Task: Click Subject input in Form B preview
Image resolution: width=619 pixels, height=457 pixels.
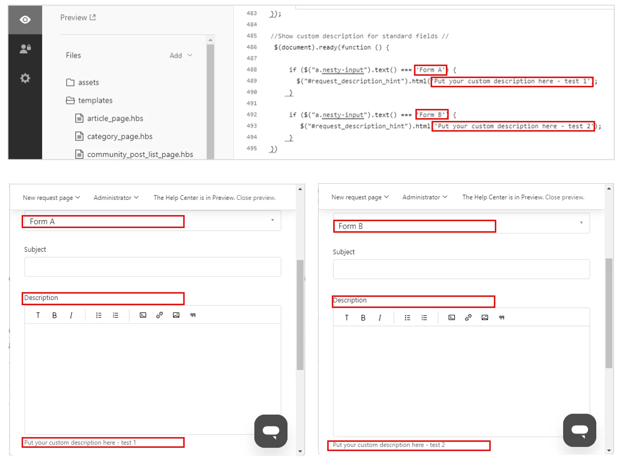Action: (x=461, y=269)
